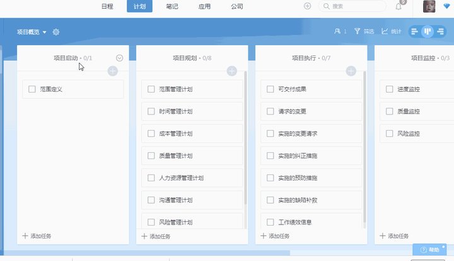Open the 项目启动 column chevron menu
Image resolution: width=454 pixels, height=261 pixels.
[119, 58]
